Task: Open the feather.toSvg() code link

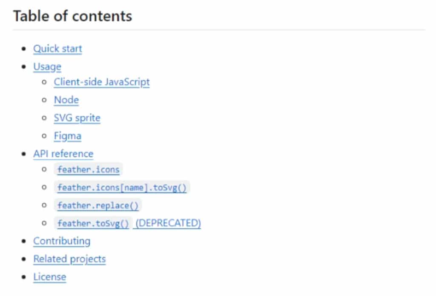Action: click(x=93, y=224)
